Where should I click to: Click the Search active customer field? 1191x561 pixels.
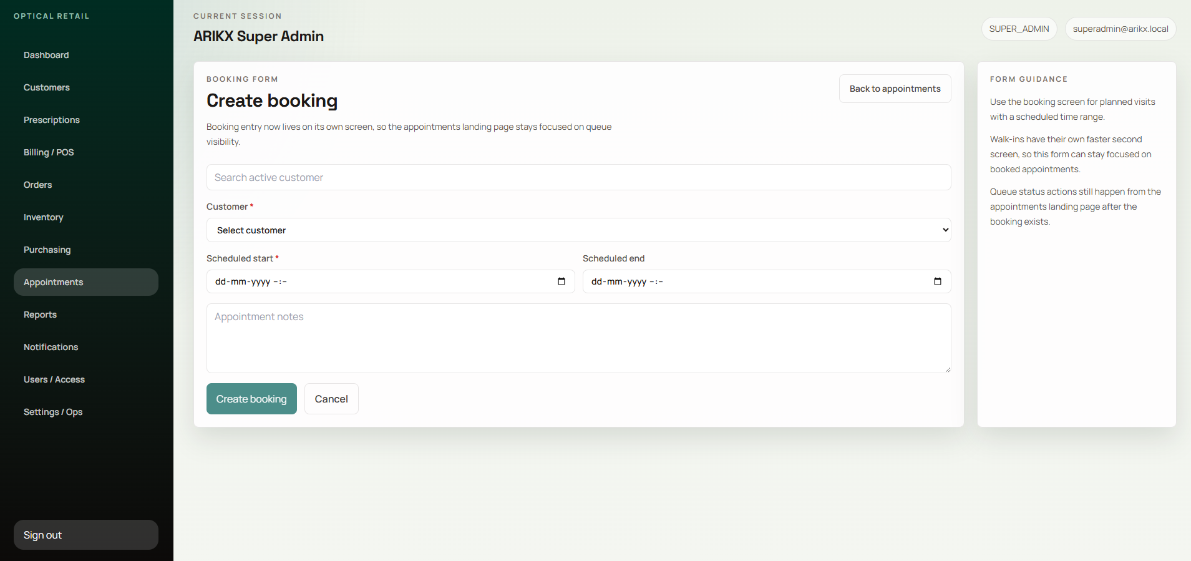pos(578,177)
